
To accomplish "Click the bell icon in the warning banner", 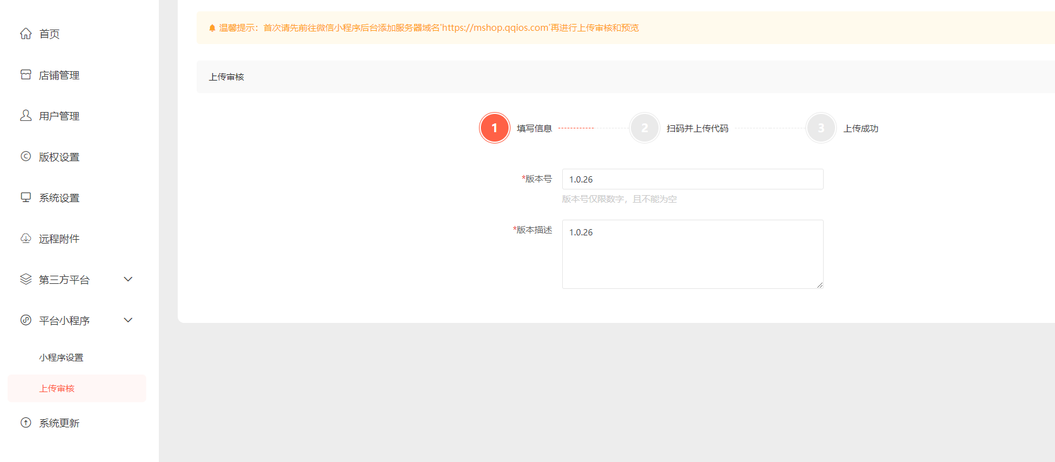I will pos(212,28).
